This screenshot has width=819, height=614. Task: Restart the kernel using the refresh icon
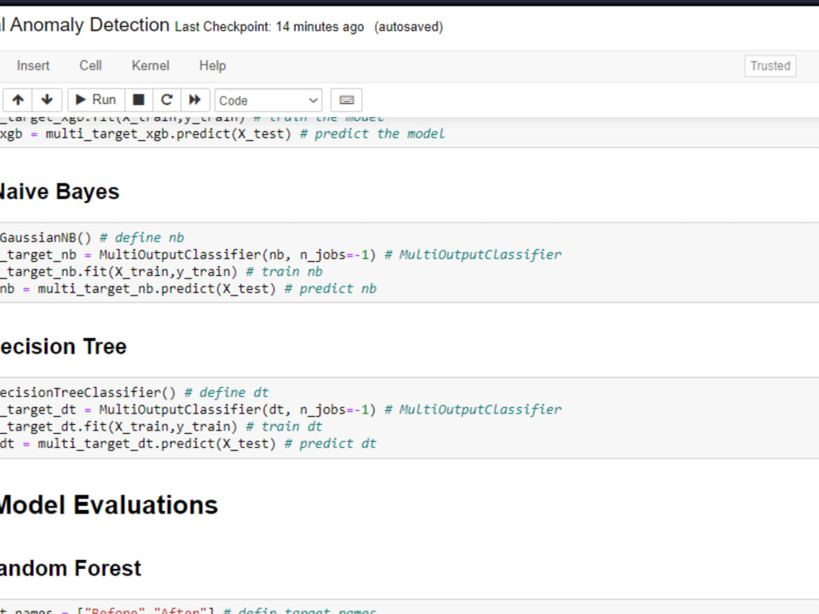166,99
